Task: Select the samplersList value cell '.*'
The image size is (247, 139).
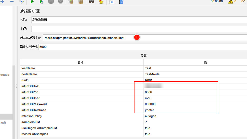Action: 195,122
